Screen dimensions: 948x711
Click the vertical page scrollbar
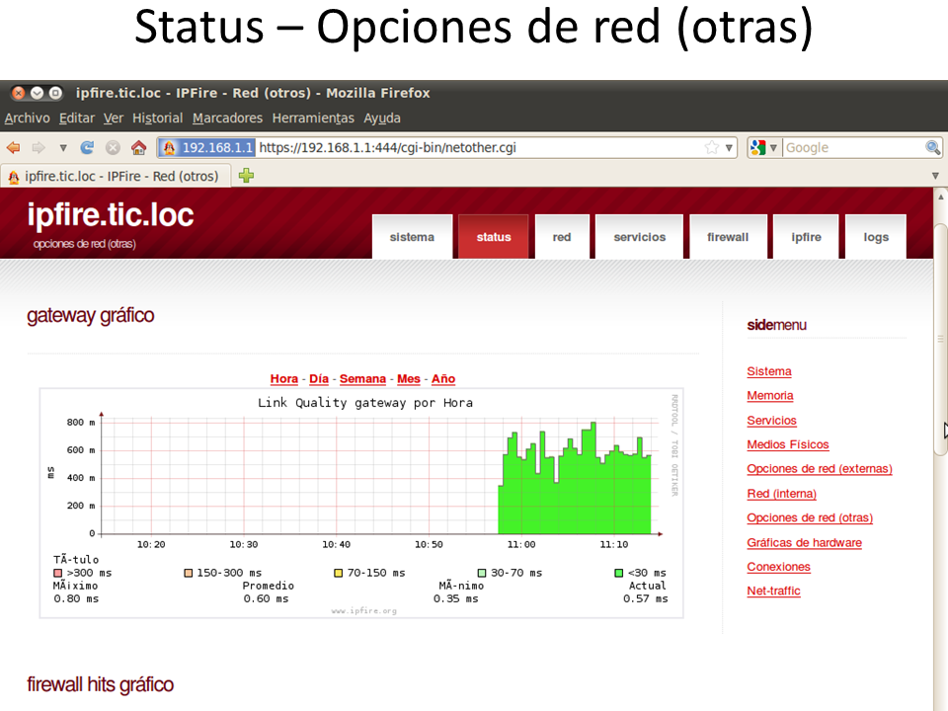click(940, 336)
